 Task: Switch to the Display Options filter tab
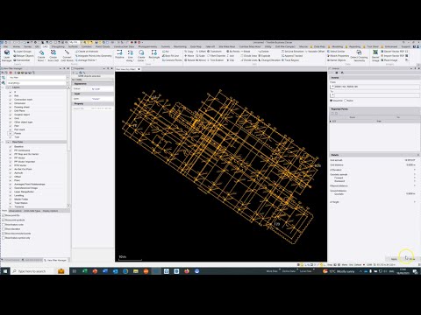(x=50, y=211)
